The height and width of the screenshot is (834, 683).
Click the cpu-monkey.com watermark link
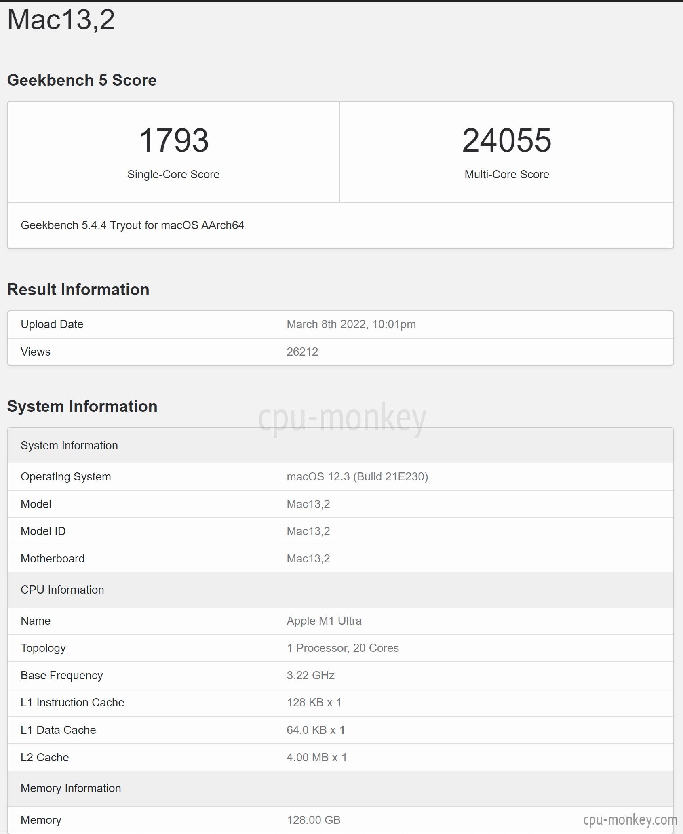coord(630,819)
